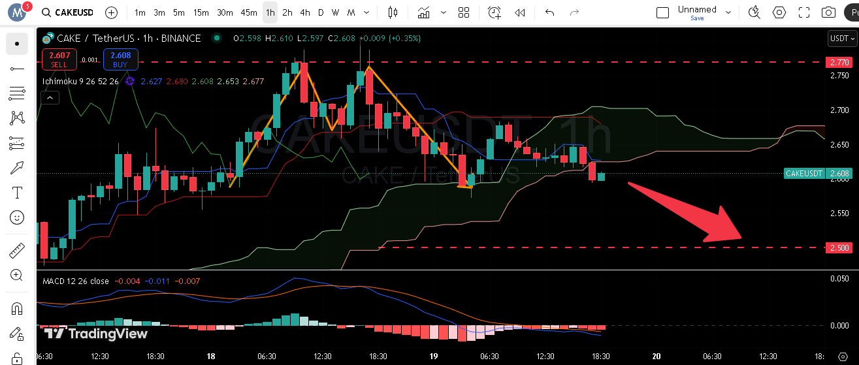Click the 0.001 spread value

tap(89, 59)
